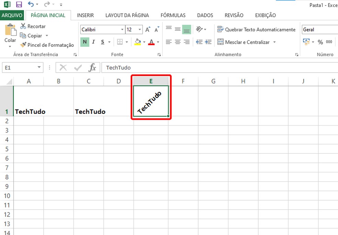This screenshot has height=235, width=338.
Task: Select the Italic formatting icon
Action: coord(93,42)
